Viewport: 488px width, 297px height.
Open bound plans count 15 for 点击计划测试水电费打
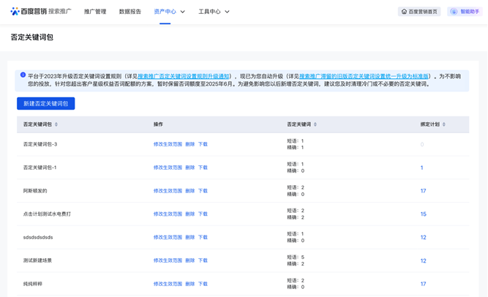[423, 214]
